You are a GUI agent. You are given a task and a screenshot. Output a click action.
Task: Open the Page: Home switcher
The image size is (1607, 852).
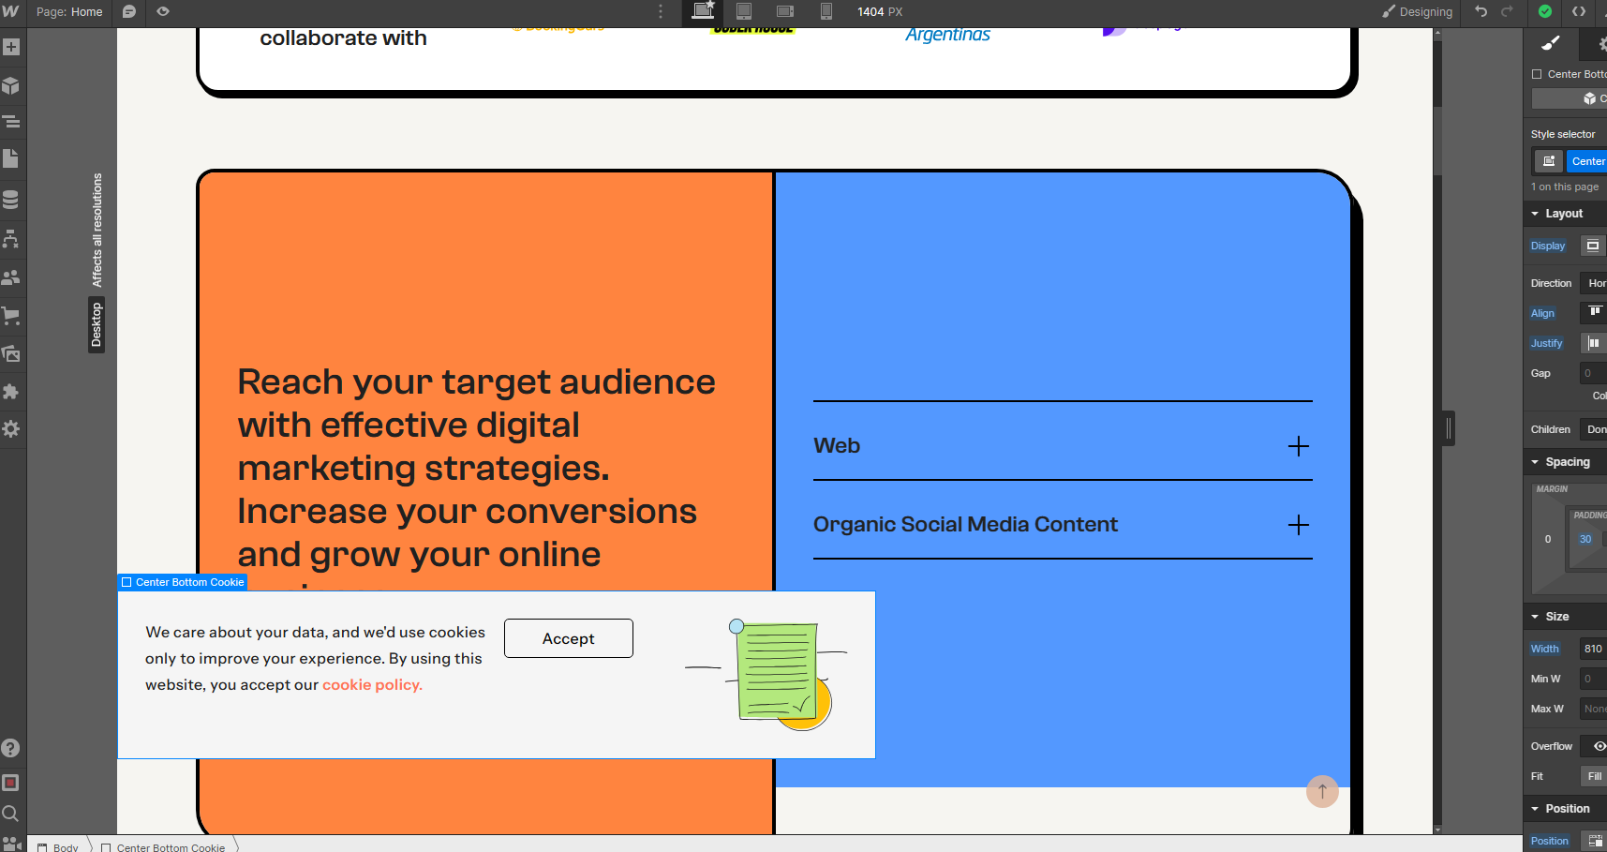(x=69, y=11)
